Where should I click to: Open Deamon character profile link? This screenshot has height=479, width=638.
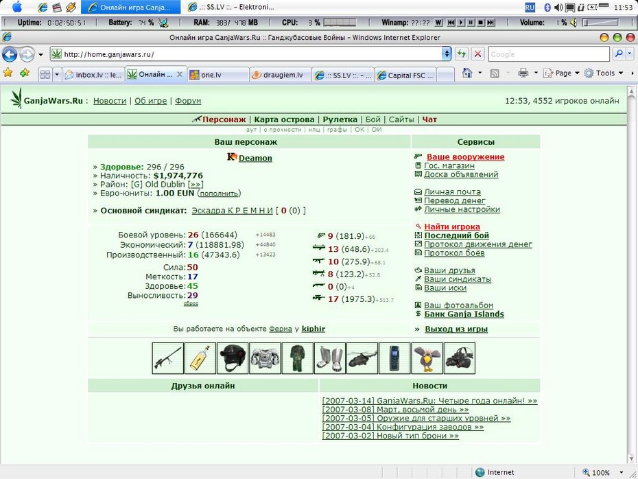pos(255,158)
